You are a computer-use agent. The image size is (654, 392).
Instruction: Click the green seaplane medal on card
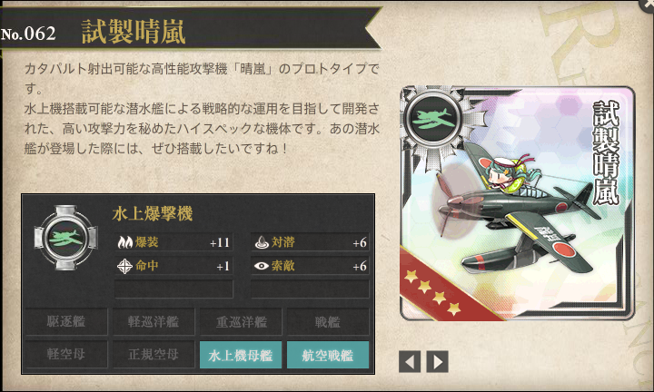[433, 119]
